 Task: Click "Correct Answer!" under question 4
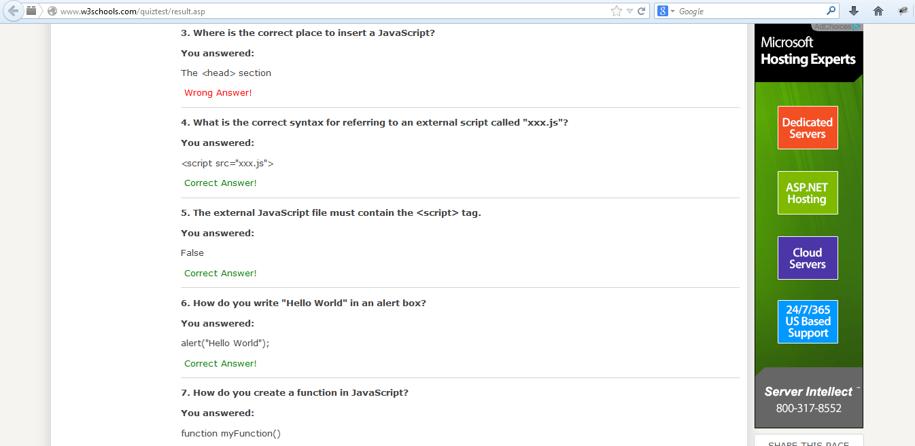pos(221,183)
